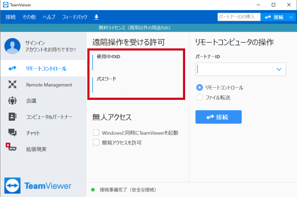Image resolution: width=297 pixels, height=197 pixels.
Task: Click the コンピュータ&パートナー contacts icon
Action: [x=12, y=117]
